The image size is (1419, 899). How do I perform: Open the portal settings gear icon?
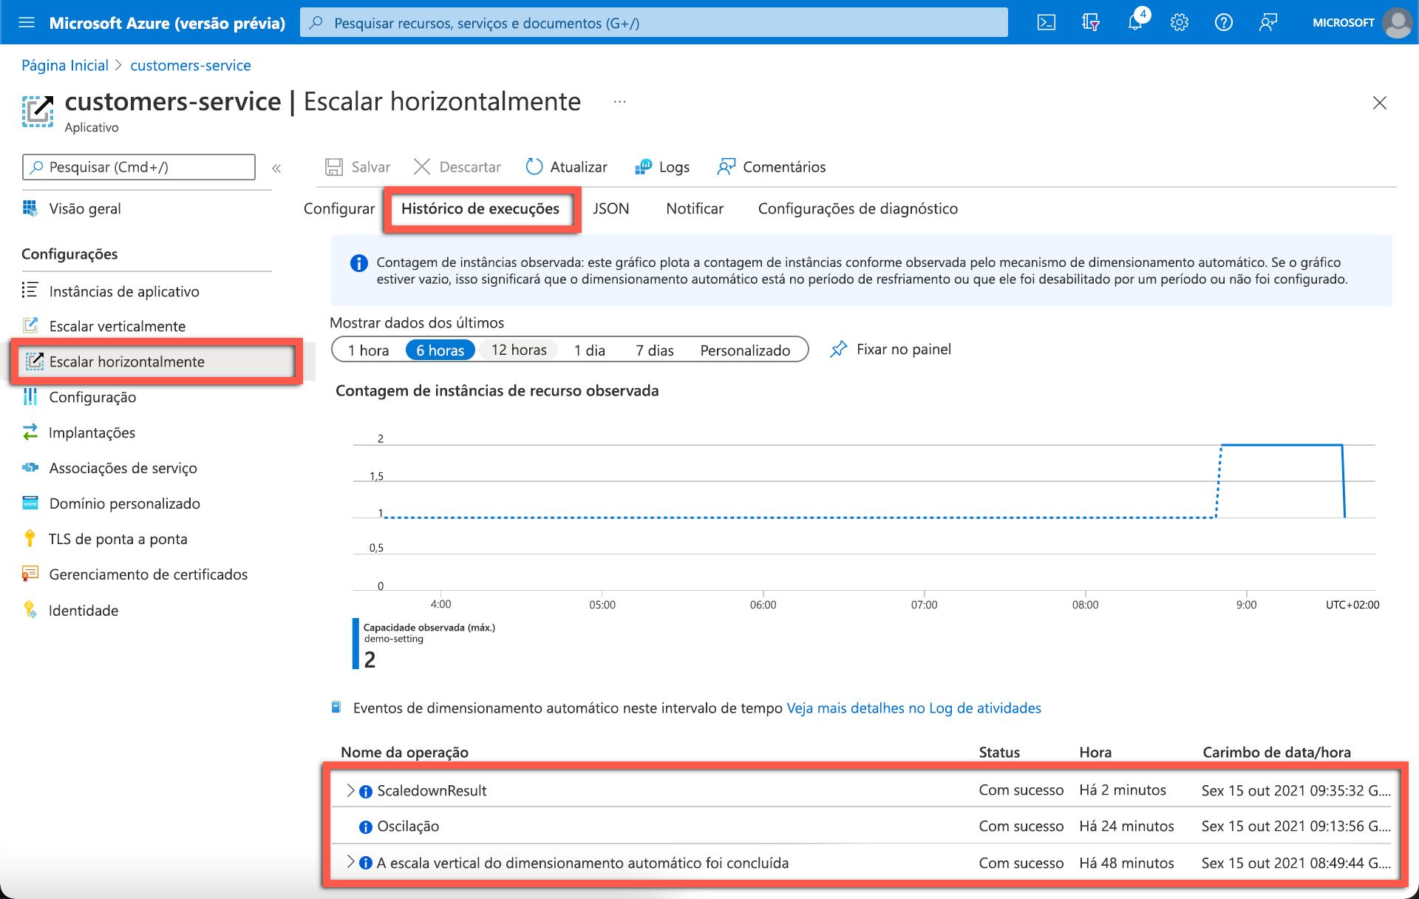[1180, 23]
